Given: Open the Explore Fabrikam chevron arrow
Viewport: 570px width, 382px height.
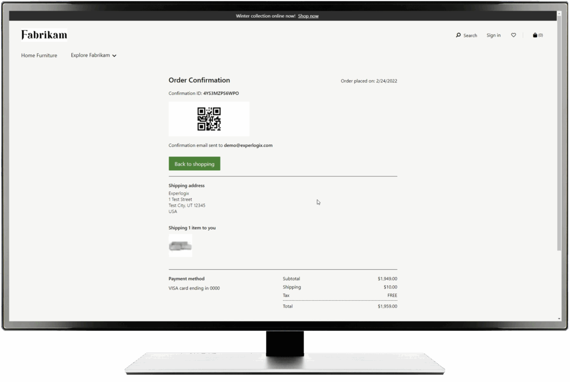Looking at the screenshot, I should [114, 56].
